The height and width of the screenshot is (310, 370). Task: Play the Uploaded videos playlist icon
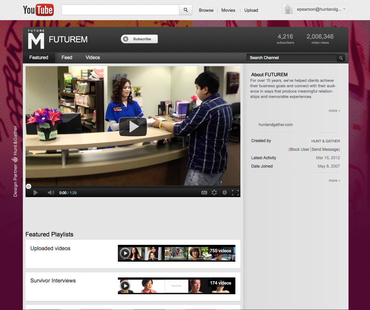(x=125, y=253)
